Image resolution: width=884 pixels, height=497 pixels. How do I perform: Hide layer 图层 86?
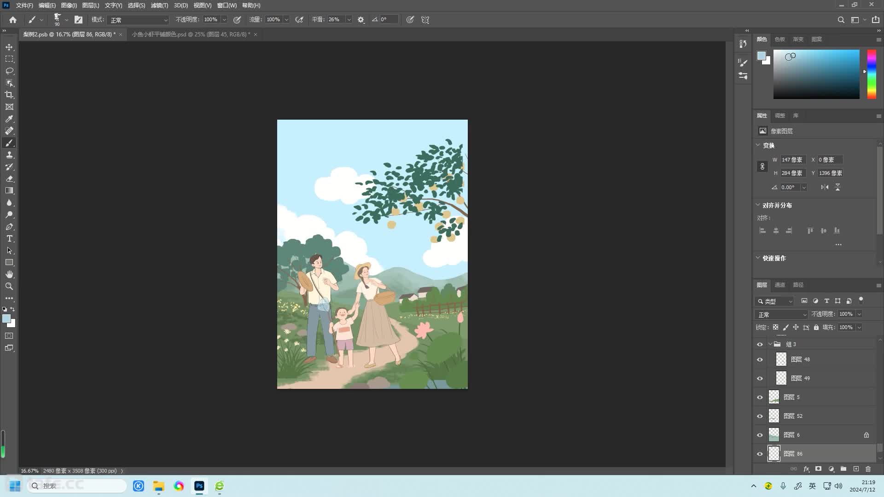(x=760, y=454)
